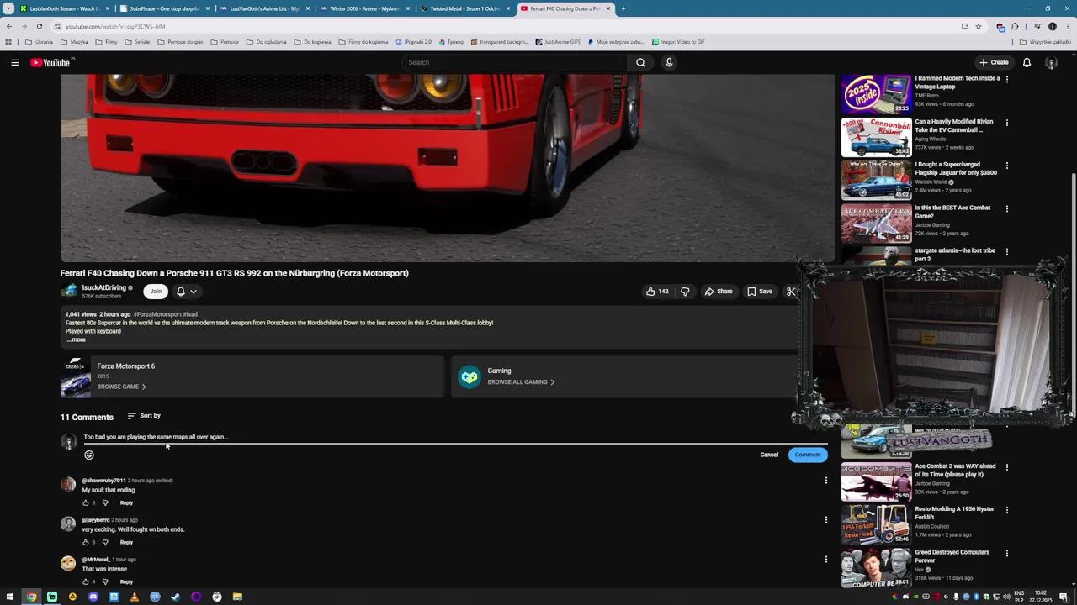The image size is (1077, 605).
Task: Open 'I Rammed Modern Tech' video thumbnail
Action: (876, 94)
